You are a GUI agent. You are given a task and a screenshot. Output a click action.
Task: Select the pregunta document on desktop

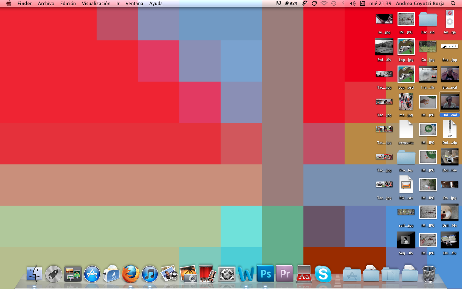pyautogui.click(x=406, y=130)
